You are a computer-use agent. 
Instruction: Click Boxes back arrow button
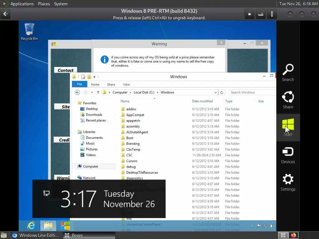point(6,14)
